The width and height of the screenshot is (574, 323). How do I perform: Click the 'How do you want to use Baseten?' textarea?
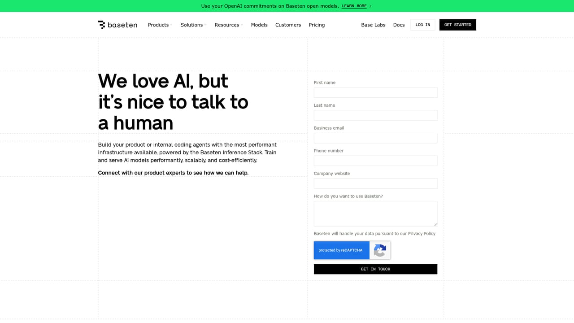coord(375,214)
